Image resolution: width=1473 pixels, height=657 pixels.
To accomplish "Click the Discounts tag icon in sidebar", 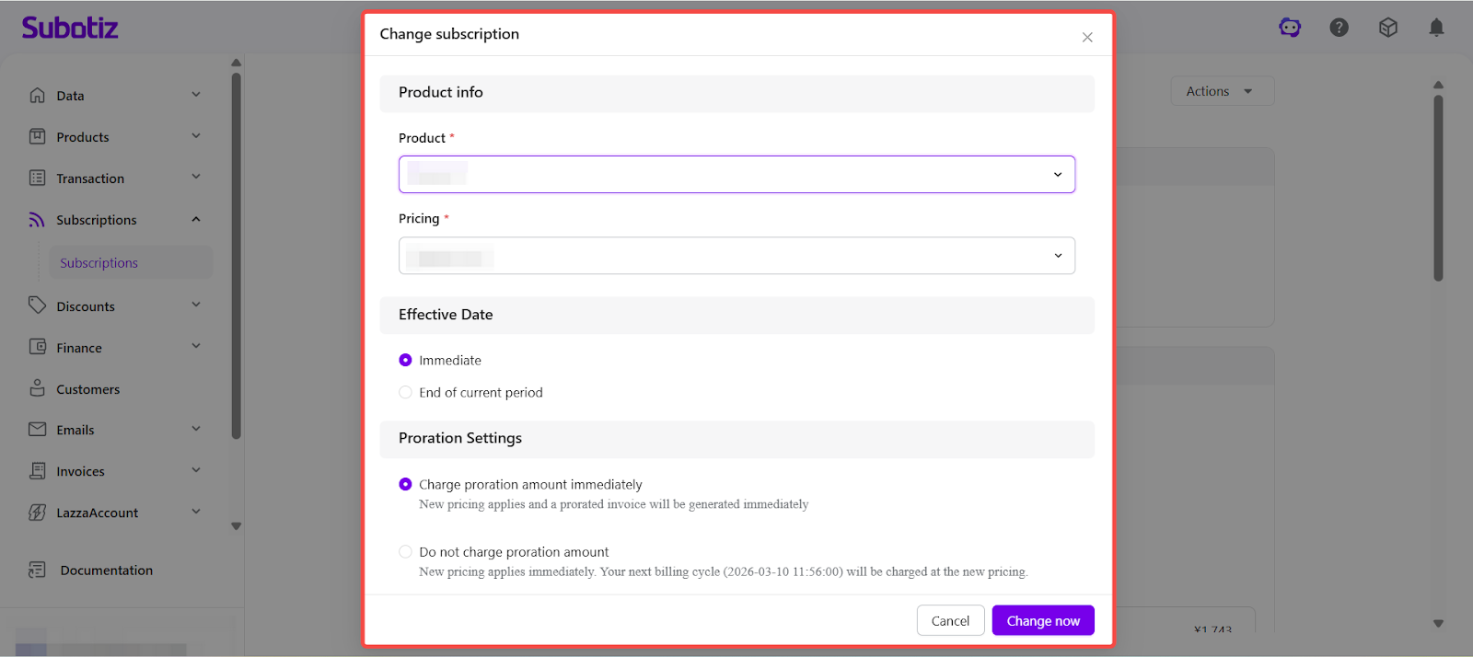I will [37, 305].
